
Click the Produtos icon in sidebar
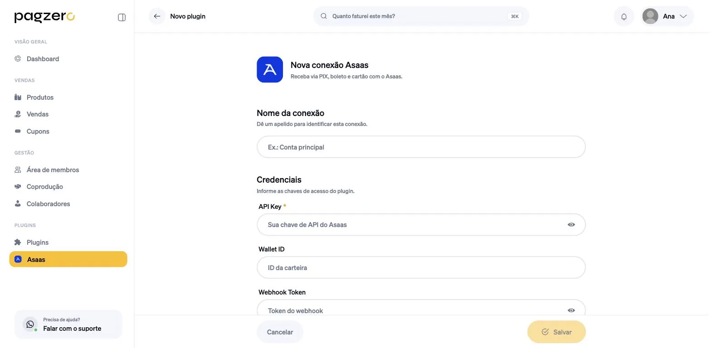point(18,97)
